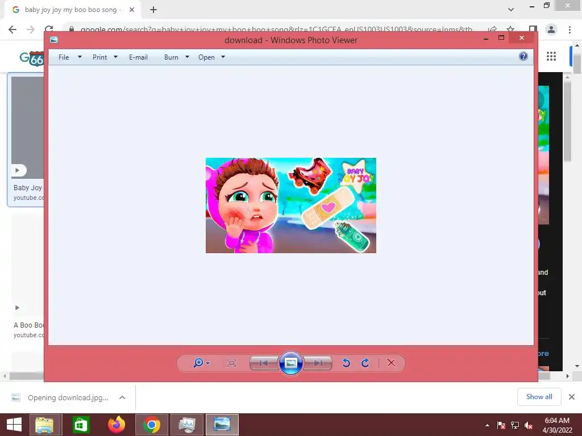Click the Actual Size fit button
This screenshot has height=436, width=582.
pyautogui.click(x=232, y=363)
